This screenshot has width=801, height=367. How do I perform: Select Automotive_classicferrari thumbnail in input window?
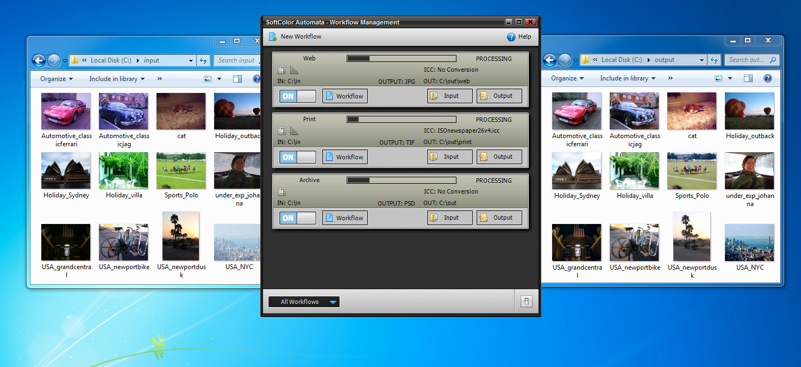pos(66,111)
